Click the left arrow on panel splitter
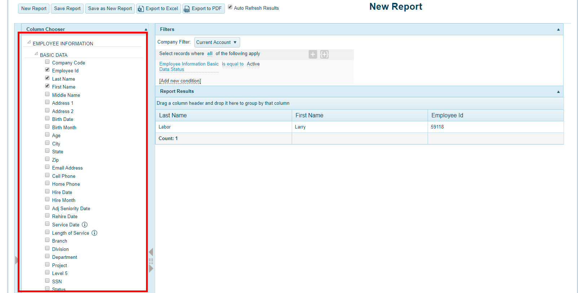This screenshot has width=578, height=293. [151, 252]
